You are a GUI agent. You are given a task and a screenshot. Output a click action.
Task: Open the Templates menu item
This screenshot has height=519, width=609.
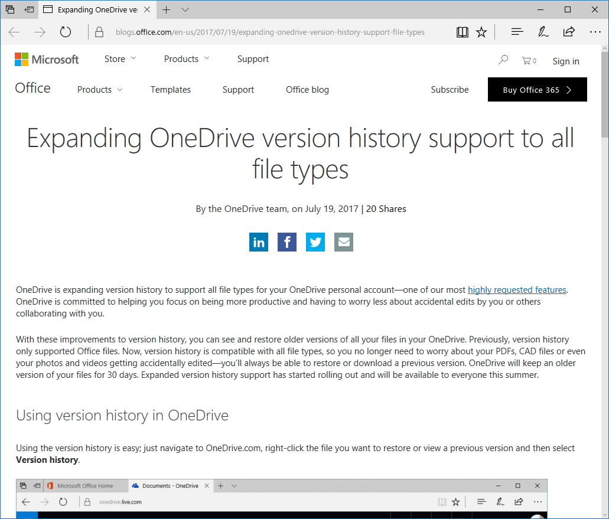coord(171,90)
